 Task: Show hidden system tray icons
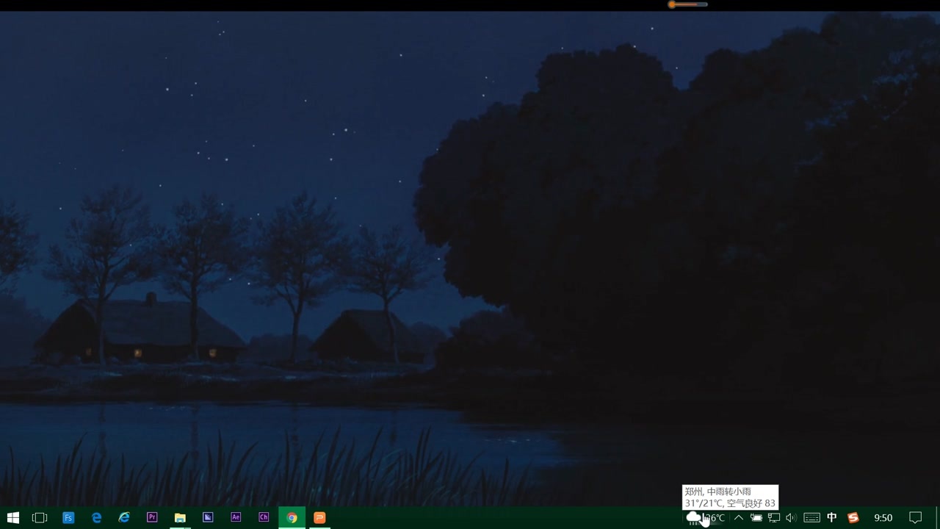pyautogui.click(x=739, y=517)
